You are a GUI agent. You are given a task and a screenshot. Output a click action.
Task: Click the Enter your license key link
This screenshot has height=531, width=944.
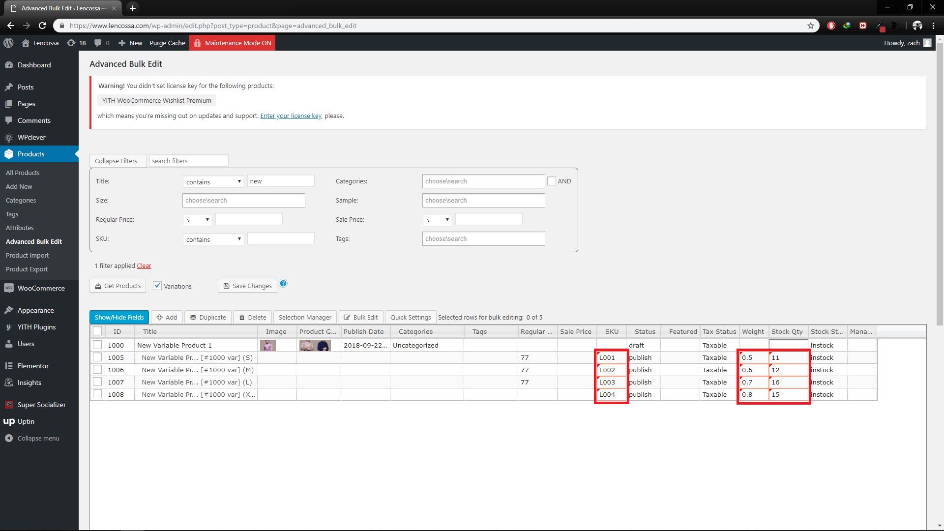(x=291, y=116)
